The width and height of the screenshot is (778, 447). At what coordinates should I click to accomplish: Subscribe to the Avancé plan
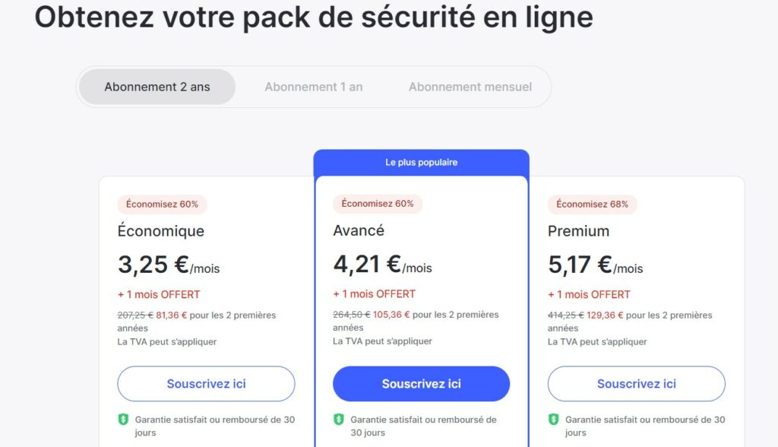421,384
